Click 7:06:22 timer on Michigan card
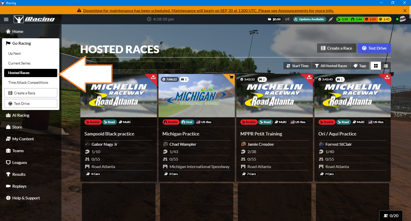This screenshot has width=411, height=221. (x=170, y=79)
